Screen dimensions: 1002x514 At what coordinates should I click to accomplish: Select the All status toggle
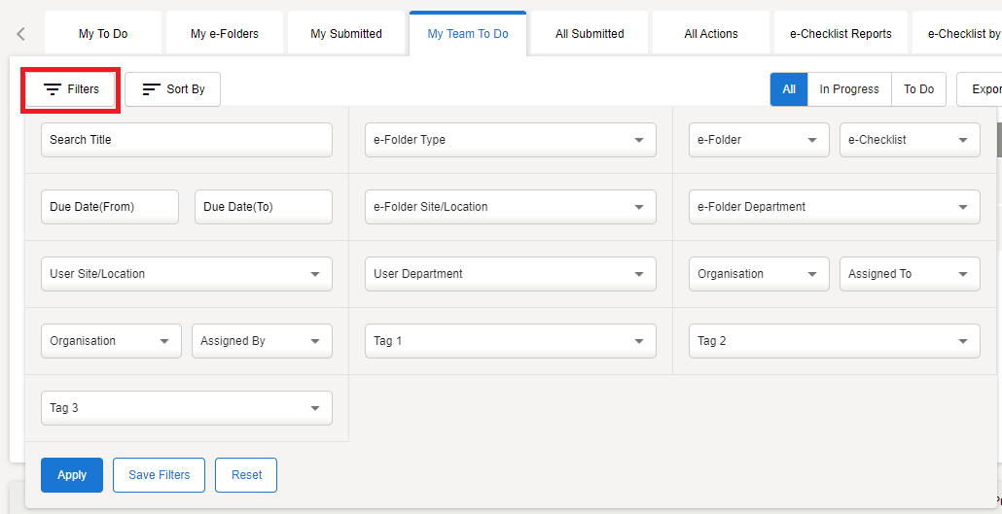point(789,89)
